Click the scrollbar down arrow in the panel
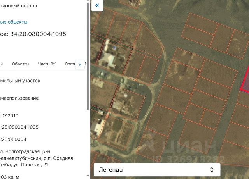 coord(88,176)
